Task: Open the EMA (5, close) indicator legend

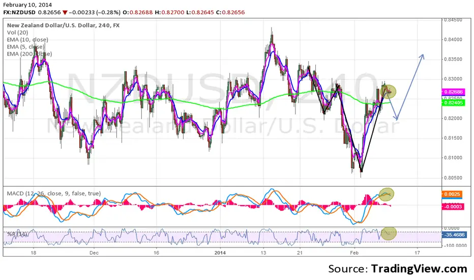Action: (x=26, y=47)
